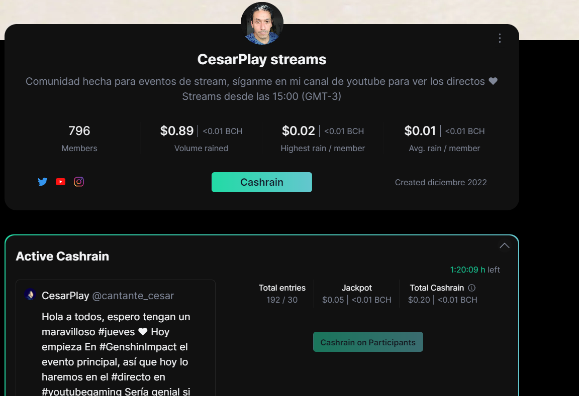Open the @cantante_cesar handle link
This screenshot has height=396, width=579.
[133, 296]
